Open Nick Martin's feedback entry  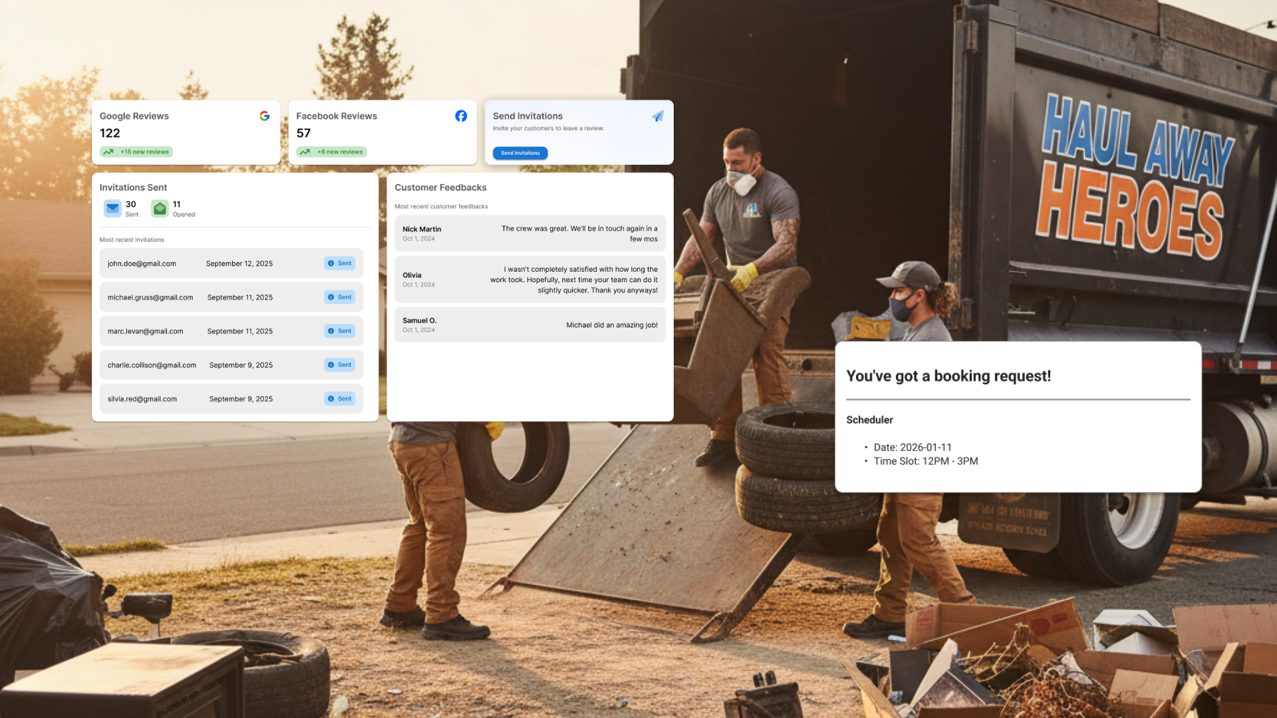point(529,233)
